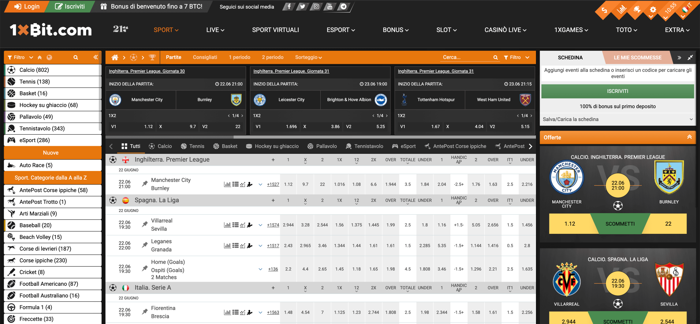Viewport: 700px width, 324px height.
Task: Pin the Fiorentina–Brescia match
Action: [145, 312]
